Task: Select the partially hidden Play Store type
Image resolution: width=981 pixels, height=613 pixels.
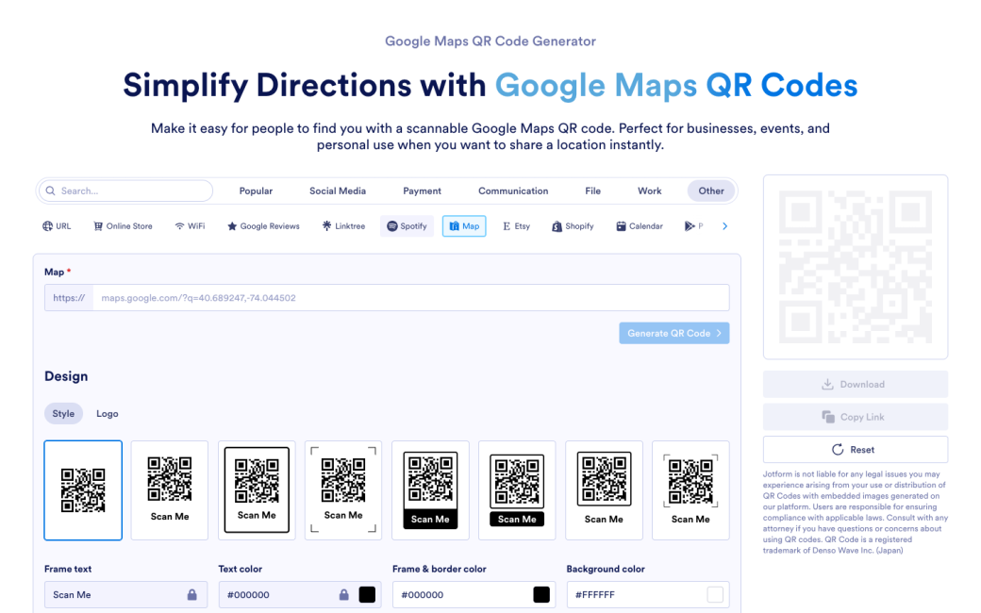Action: tap(694, 225)
